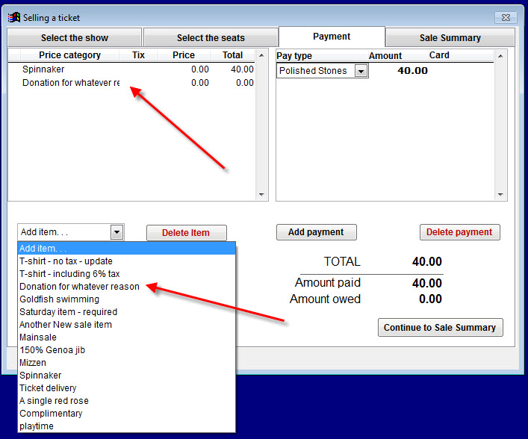Switch to the Select the show tab
528x439 pixels.
(75, 38)
